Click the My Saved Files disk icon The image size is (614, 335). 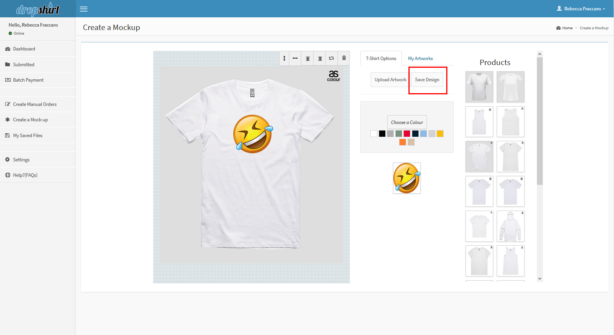(8, 136)
